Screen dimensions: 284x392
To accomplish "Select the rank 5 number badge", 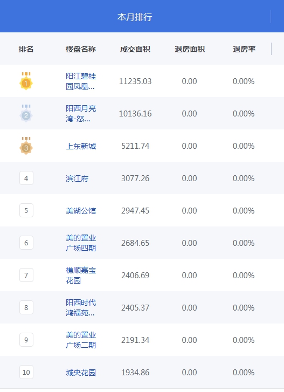I will click(26, 210).
